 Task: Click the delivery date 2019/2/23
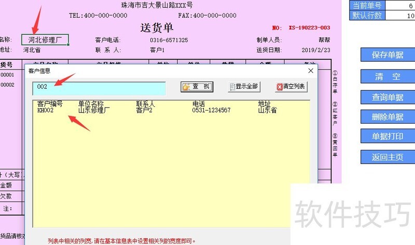click(316, 50)
